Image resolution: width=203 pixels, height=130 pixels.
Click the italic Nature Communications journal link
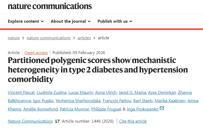pyautogui.click(x=30, y=121)
